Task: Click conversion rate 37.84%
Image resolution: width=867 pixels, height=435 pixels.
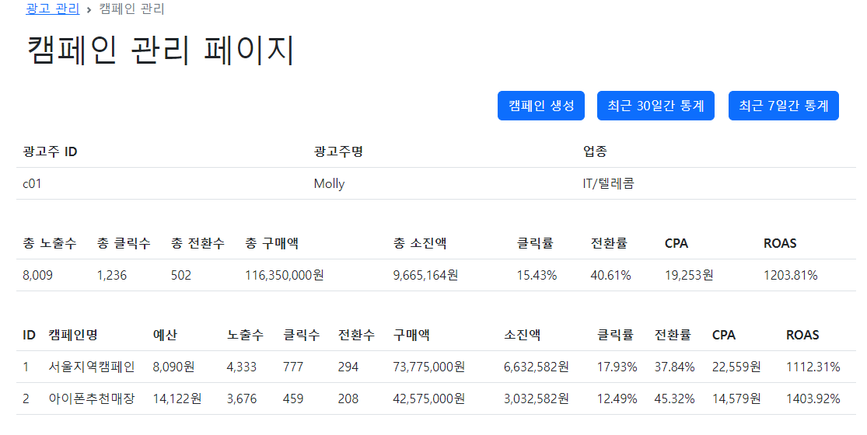Action: [675, 367]
